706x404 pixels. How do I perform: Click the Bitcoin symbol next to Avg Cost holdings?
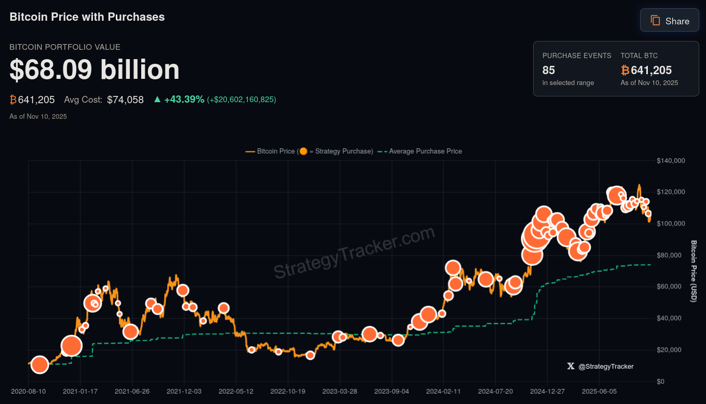pos(13,100)
